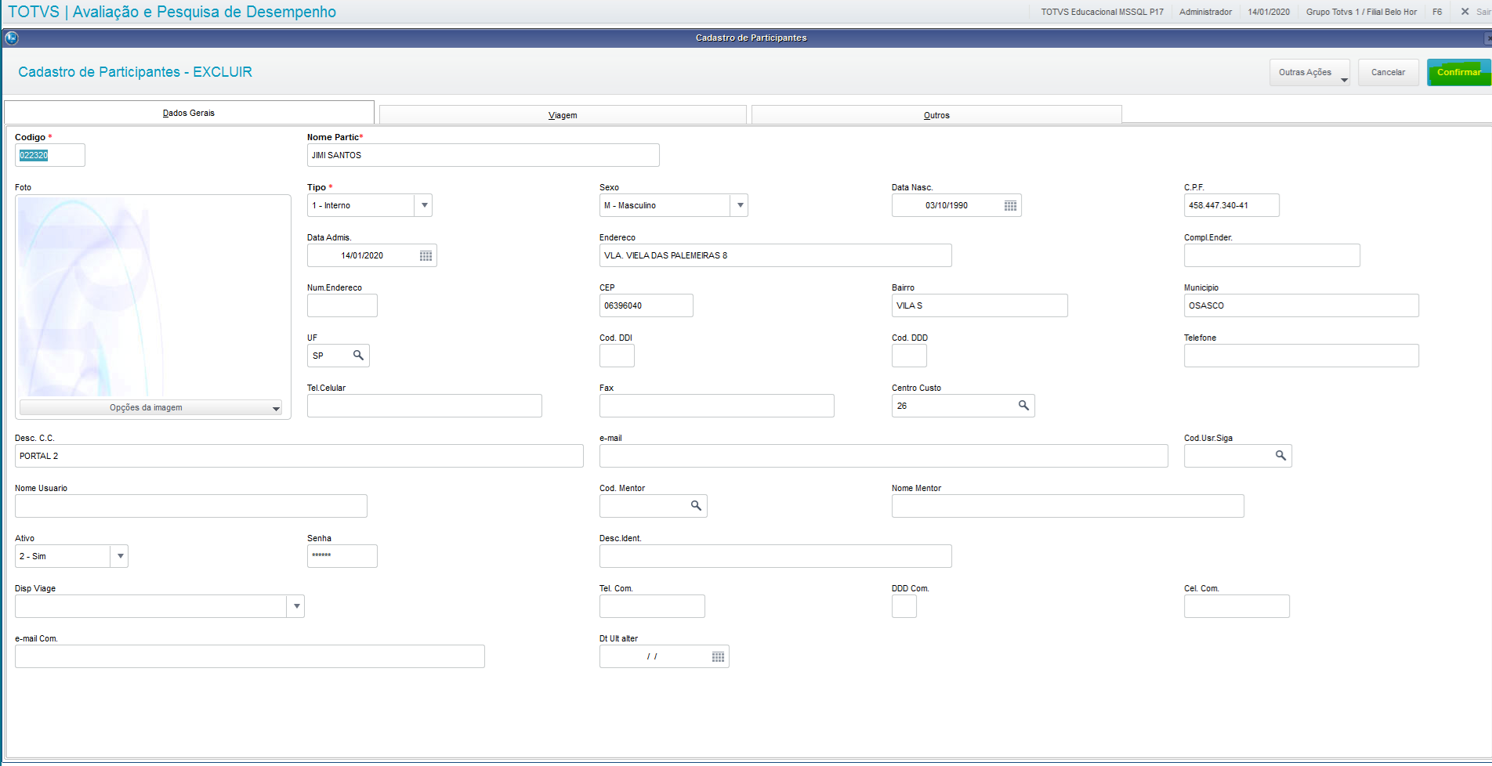Open the Outras Ações dropdown
The image size is (1492, 766).
(1309, 72)
